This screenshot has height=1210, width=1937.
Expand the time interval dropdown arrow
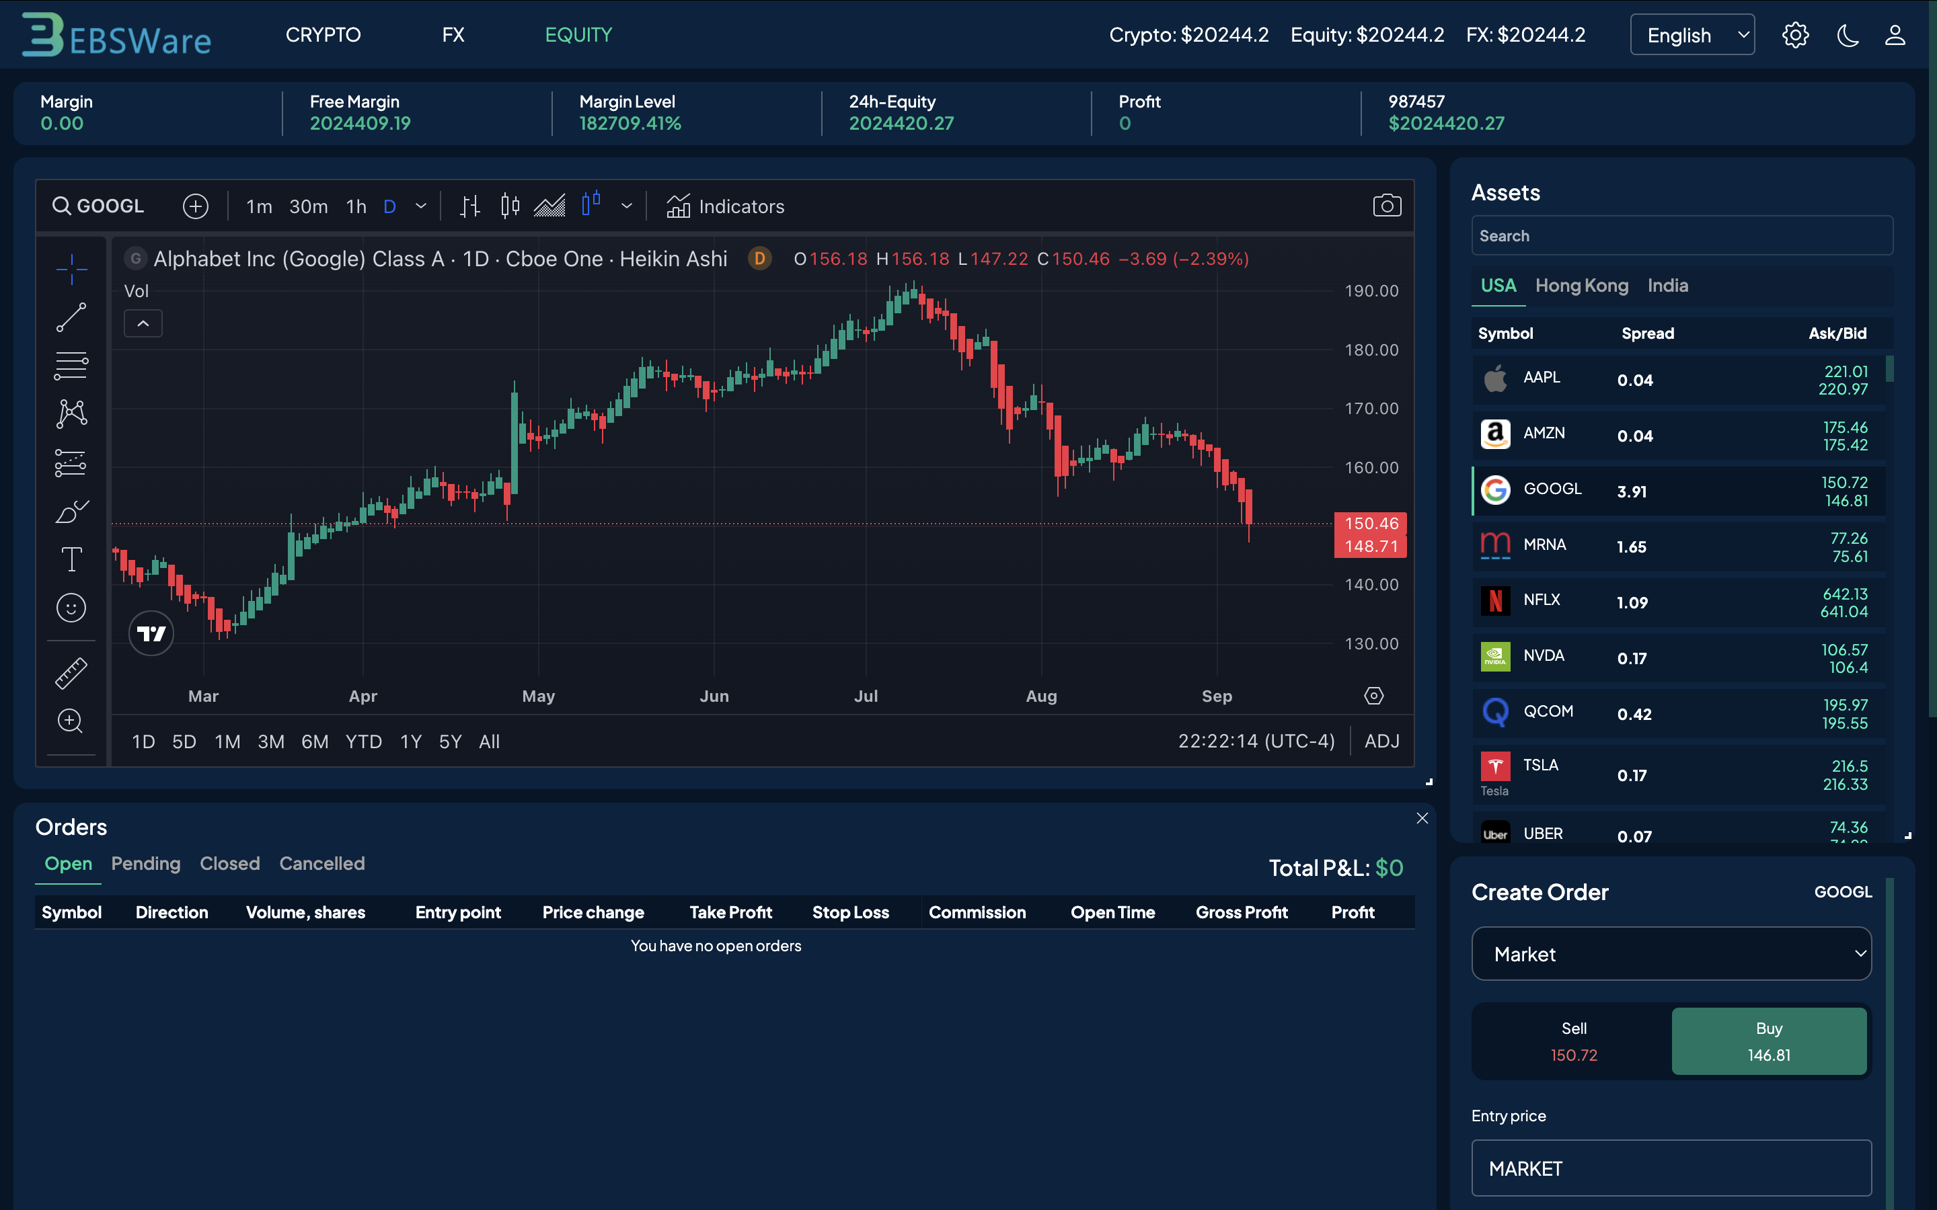421,206
